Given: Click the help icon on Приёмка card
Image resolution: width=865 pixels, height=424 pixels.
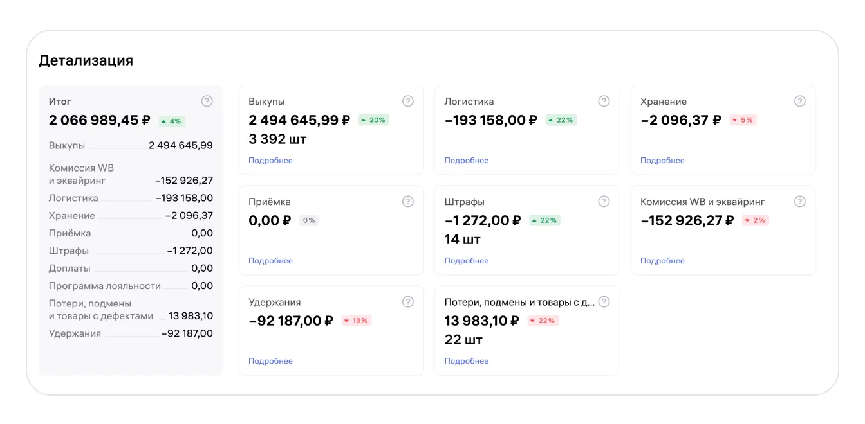Looking at the screenshot, I should (x=408, y=201).
